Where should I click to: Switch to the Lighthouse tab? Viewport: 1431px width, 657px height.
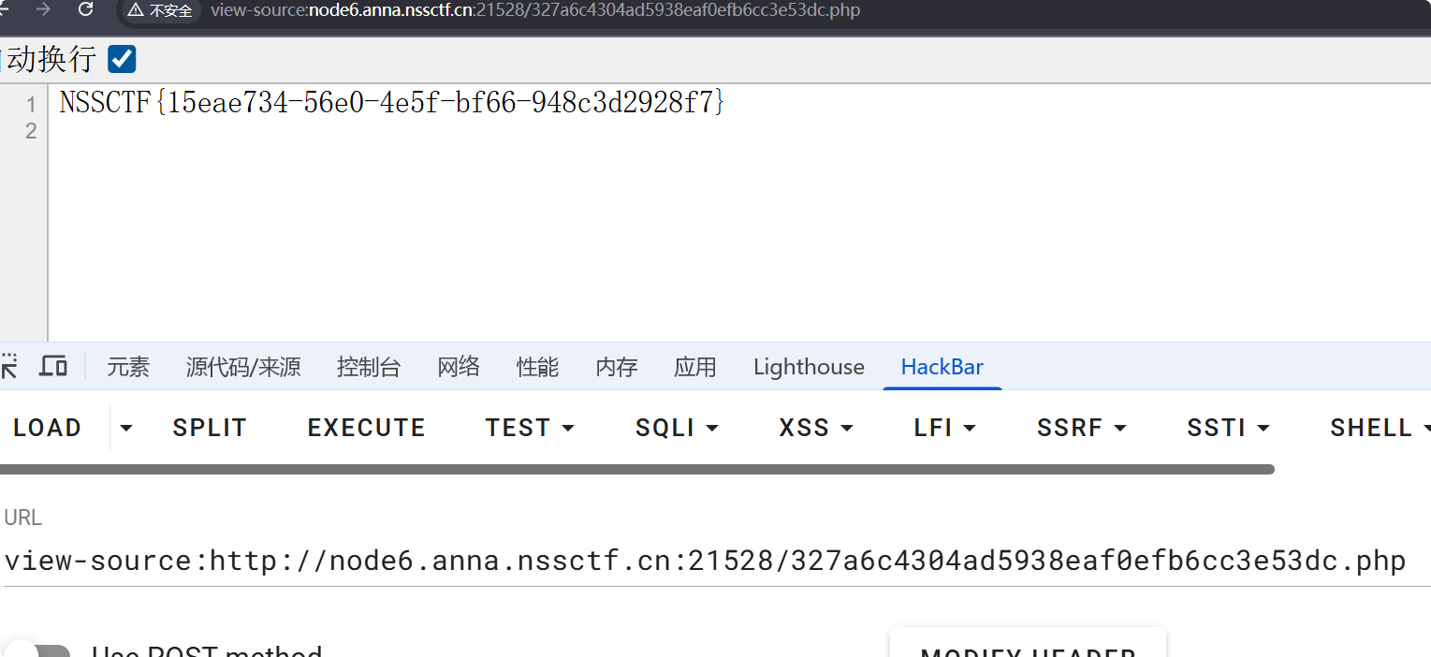(x=809, y=367)
